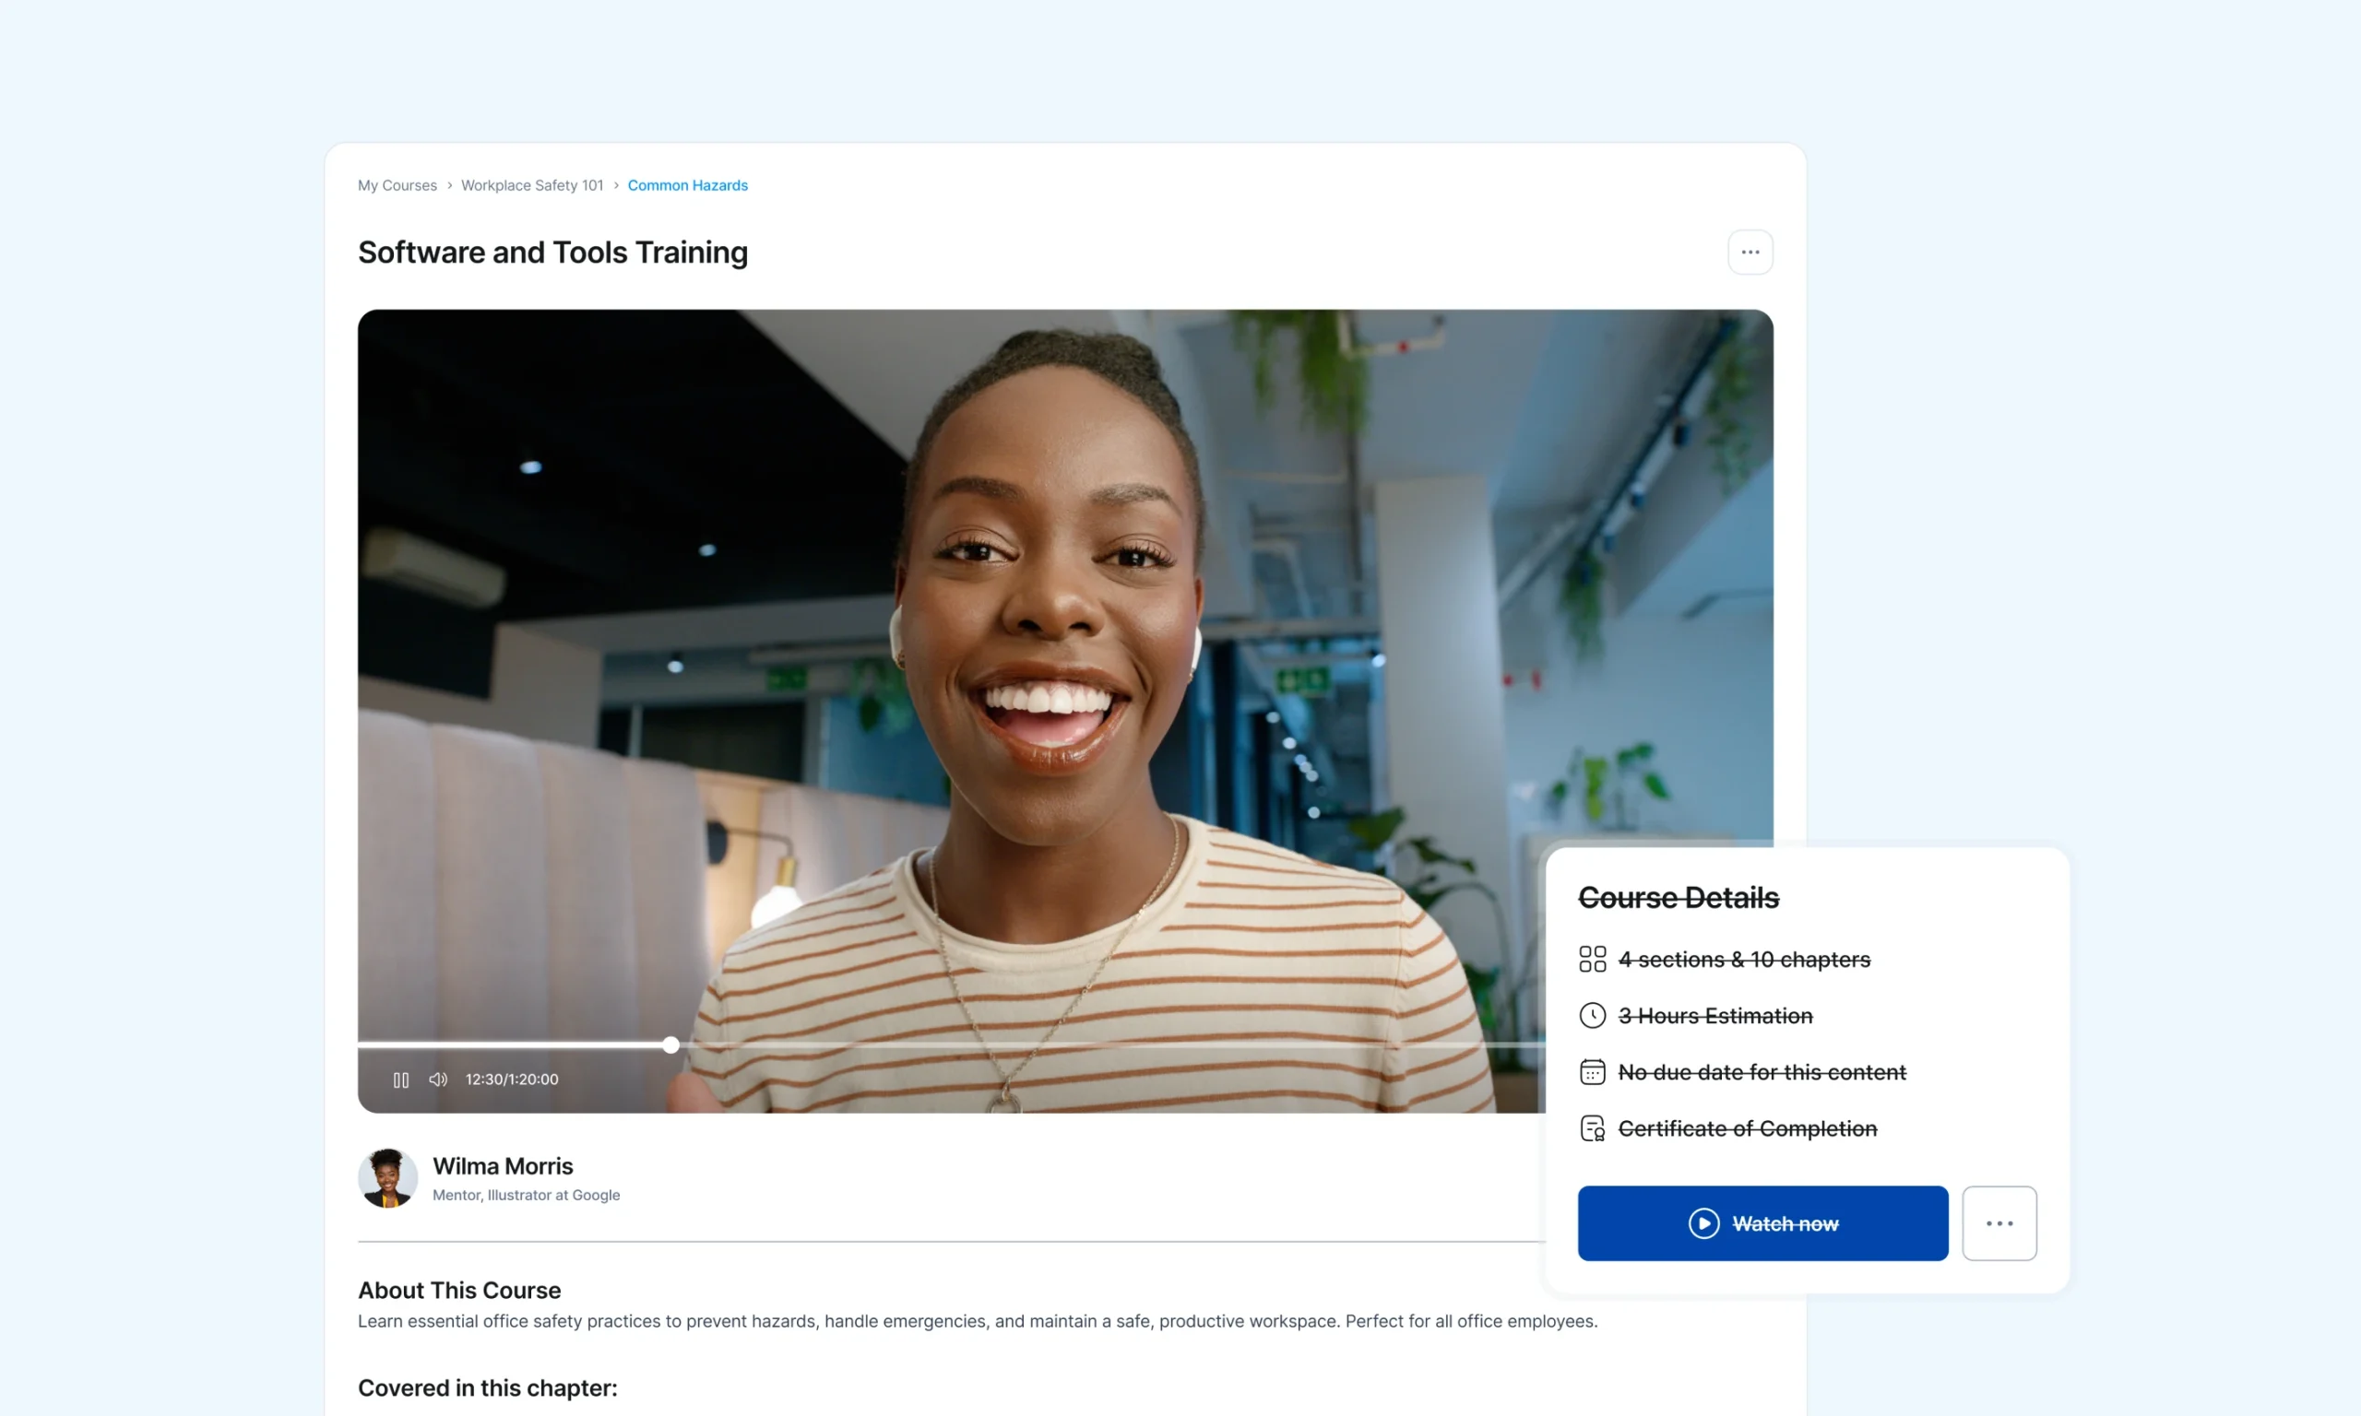Click the certificate of completion icon
Screen dimensions: 2361x1416
coord(1592,1127)
